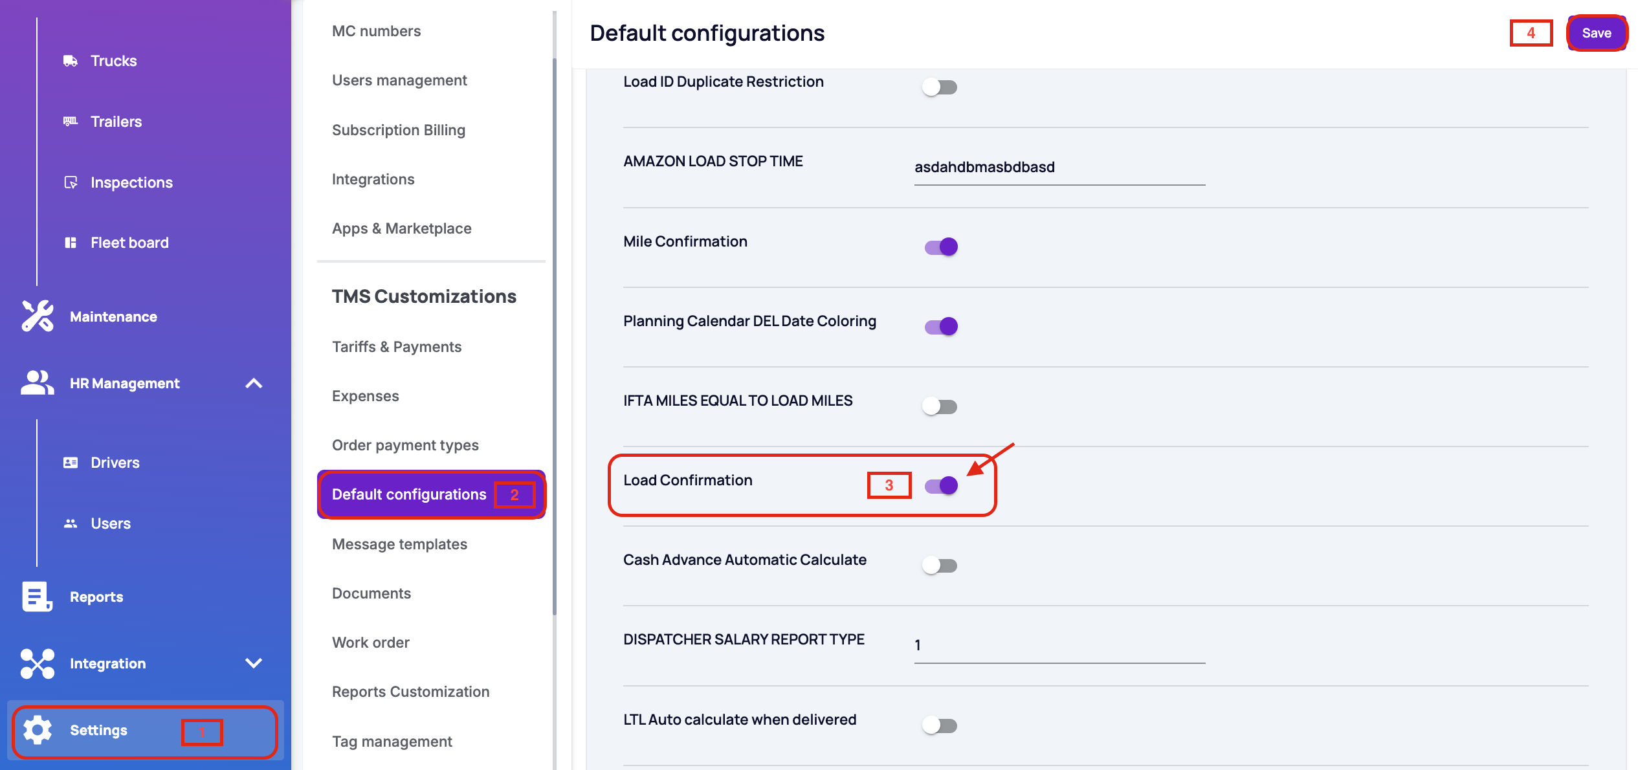Image resolution: width=1638 pixels, height=770 pixels.
Task: Click the Reports document icon
Action: pos(37,597)
